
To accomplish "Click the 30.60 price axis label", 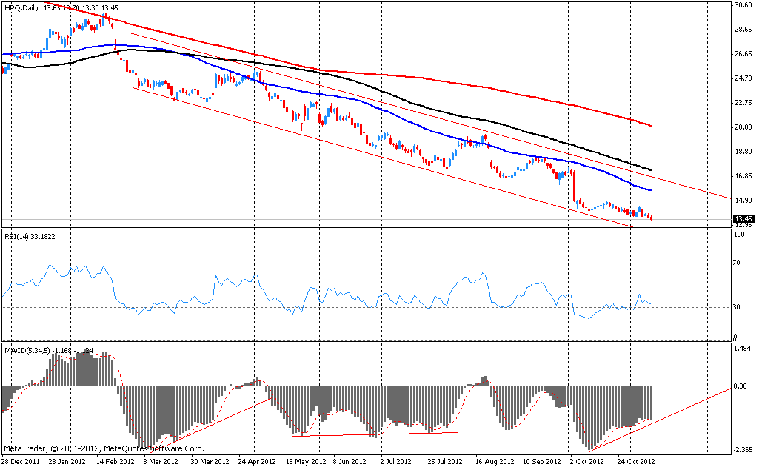I will 743,5.
